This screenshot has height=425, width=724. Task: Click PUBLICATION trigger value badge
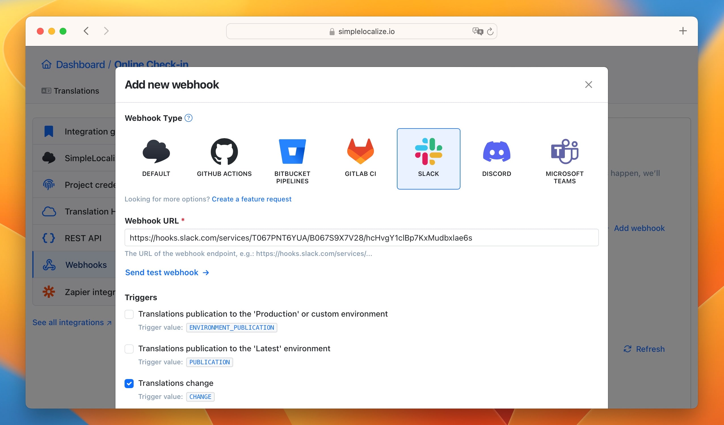209,362
